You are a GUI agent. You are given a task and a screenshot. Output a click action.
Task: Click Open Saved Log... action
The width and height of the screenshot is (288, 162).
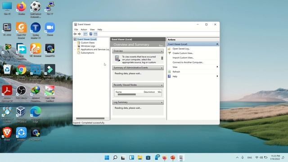point(181,49)
